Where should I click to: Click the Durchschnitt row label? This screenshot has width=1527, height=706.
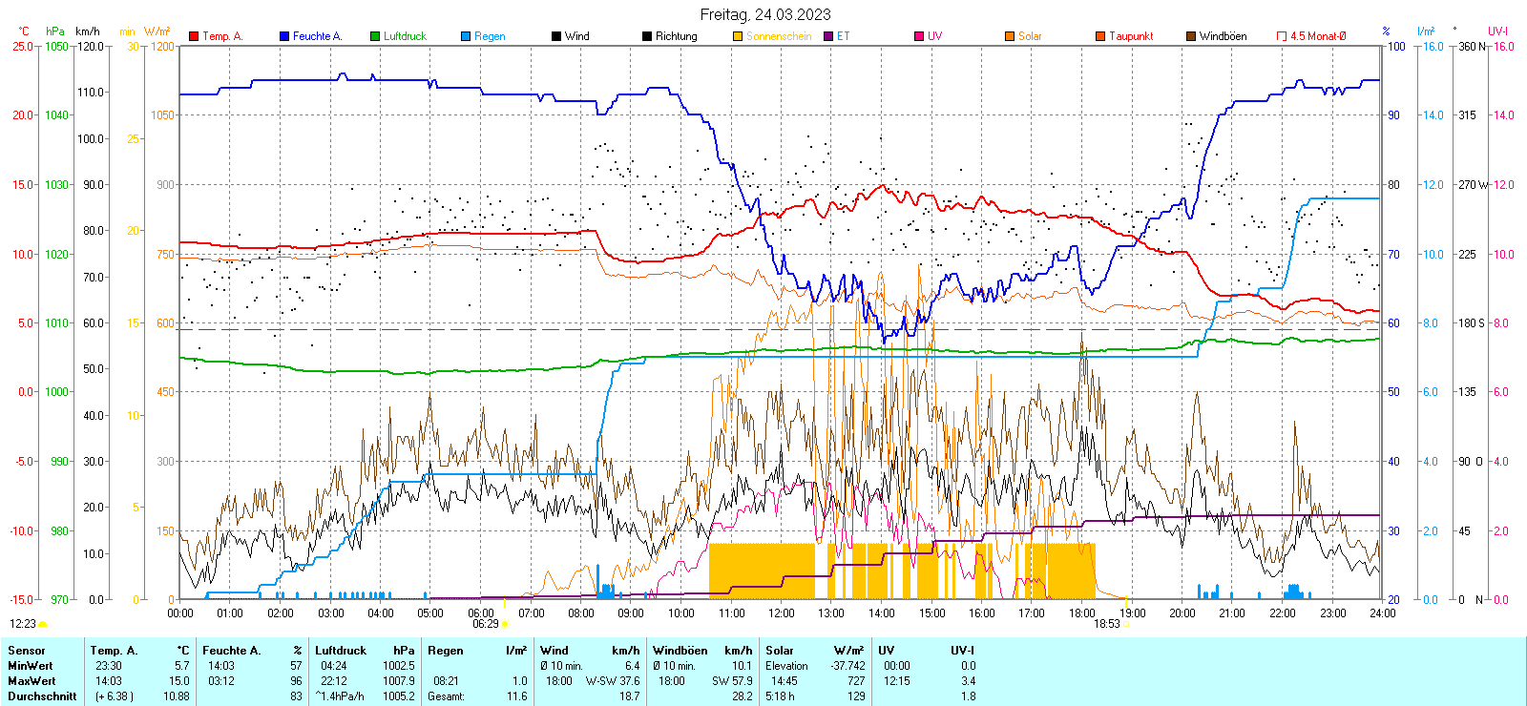point(42,696)
